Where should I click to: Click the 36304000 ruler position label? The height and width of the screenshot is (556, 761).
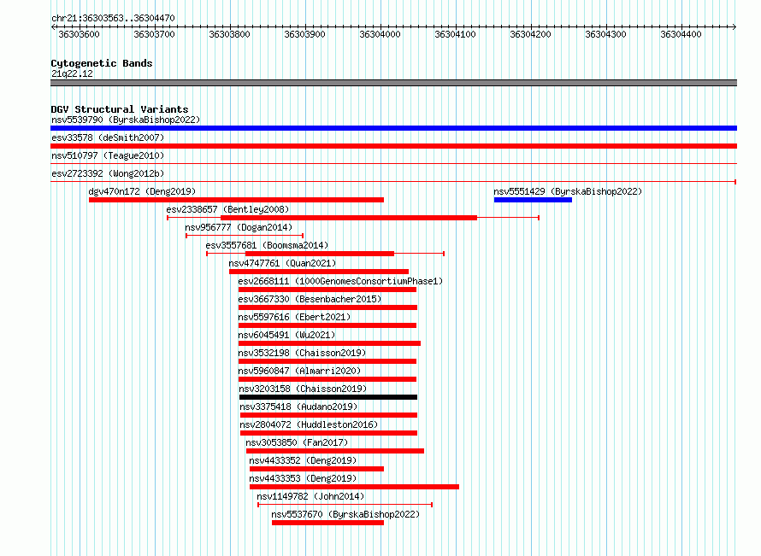tap(380, 34)
